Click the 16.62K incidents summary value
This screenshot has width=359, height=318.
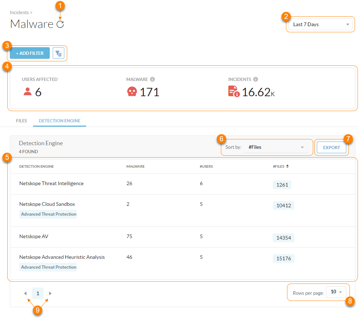[x=258, y=92]
